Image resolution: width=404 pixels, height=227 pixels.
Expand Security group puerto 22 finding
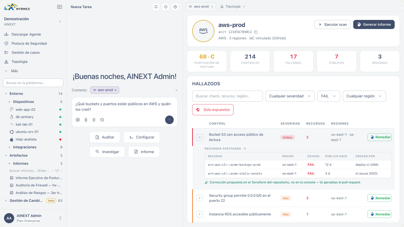coord(200,198)
